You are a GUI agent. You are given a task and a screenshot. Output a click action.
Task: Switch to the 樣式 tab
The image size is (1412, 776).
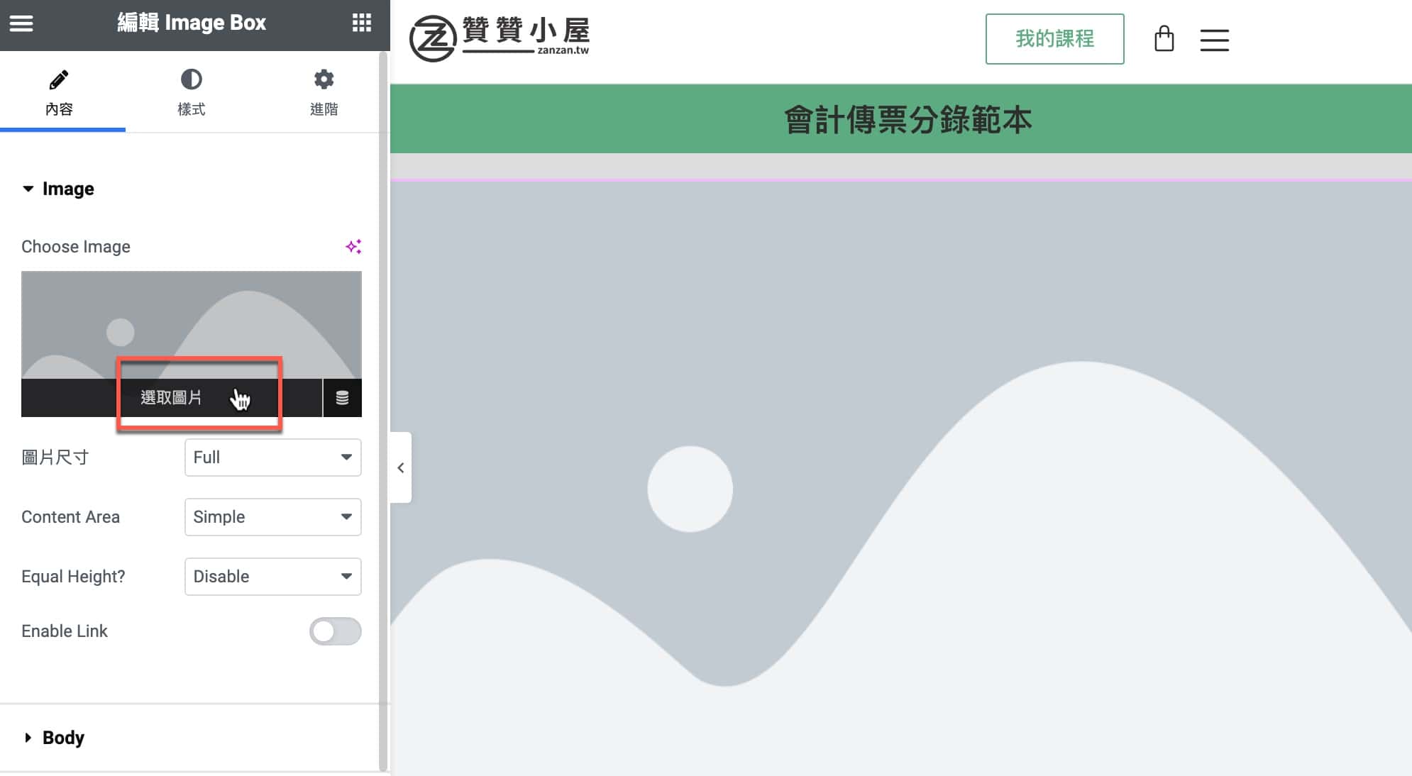tap(190, 92)
